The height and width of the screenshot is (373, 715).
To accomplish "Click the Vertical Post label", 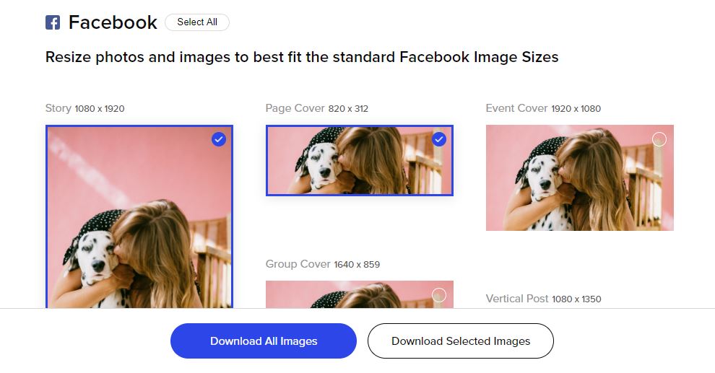I will click(x=517, y=299).
